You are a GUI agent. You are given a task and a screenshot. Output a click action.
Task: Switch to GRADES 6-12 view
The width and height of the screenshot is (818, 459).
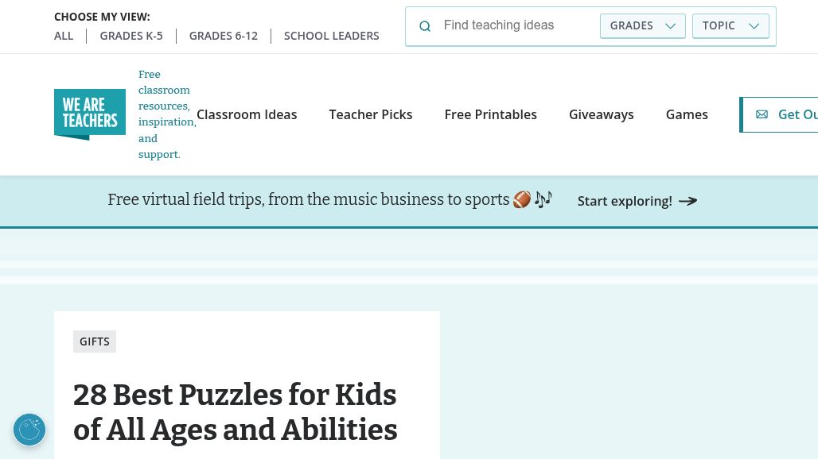point(224,36)
